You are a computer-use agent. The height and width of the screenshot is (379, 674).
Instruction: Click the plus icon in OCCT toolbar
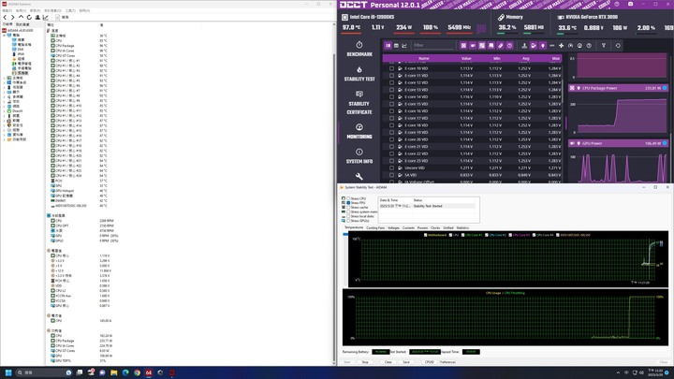click(x=562, y=46)
